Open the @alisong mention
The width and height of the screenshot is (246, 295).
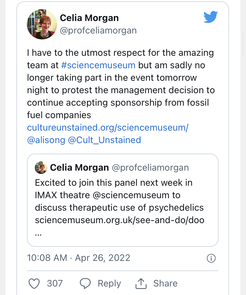click(x=46, y=140)
